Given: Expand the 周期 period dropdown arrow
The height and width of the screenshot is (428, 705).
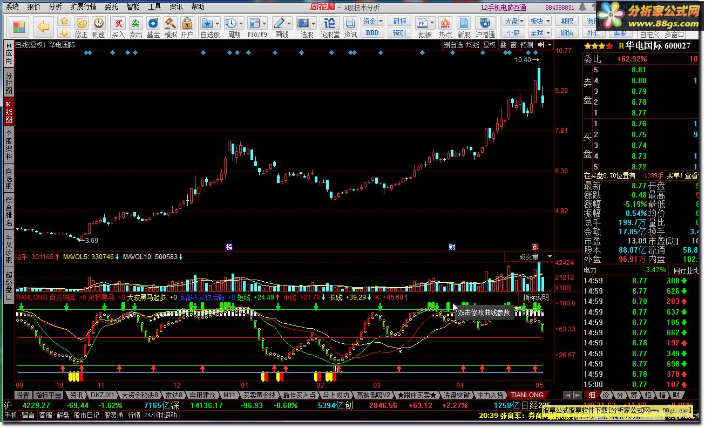Looking at the screenshot, I should click(x=241, y=24).
